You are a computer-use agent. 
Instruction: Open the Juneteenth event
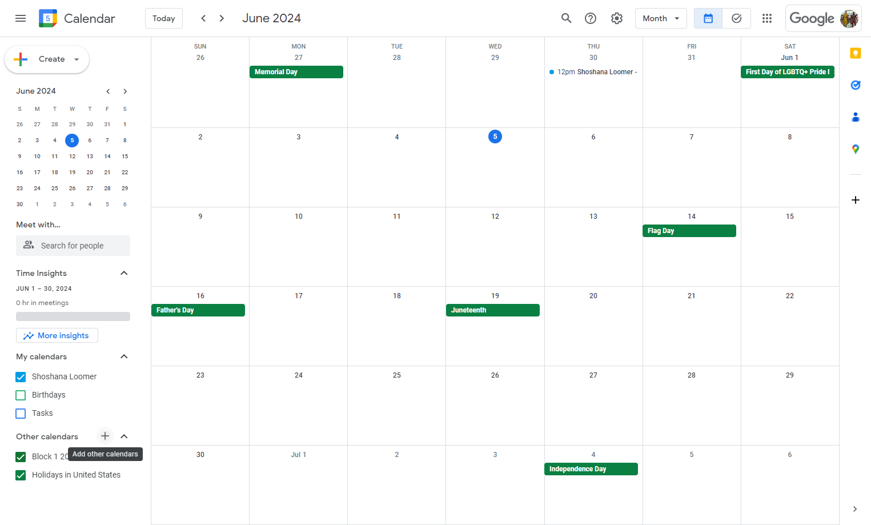pos(492,310)
